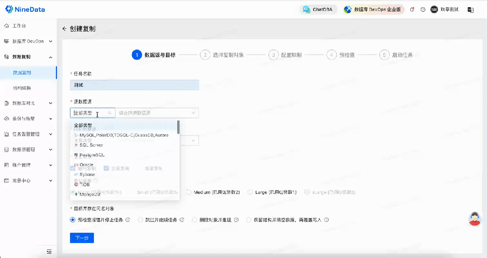Select Sybase in the type list
This screenshot has height=258, width=487.
(124, 175)
